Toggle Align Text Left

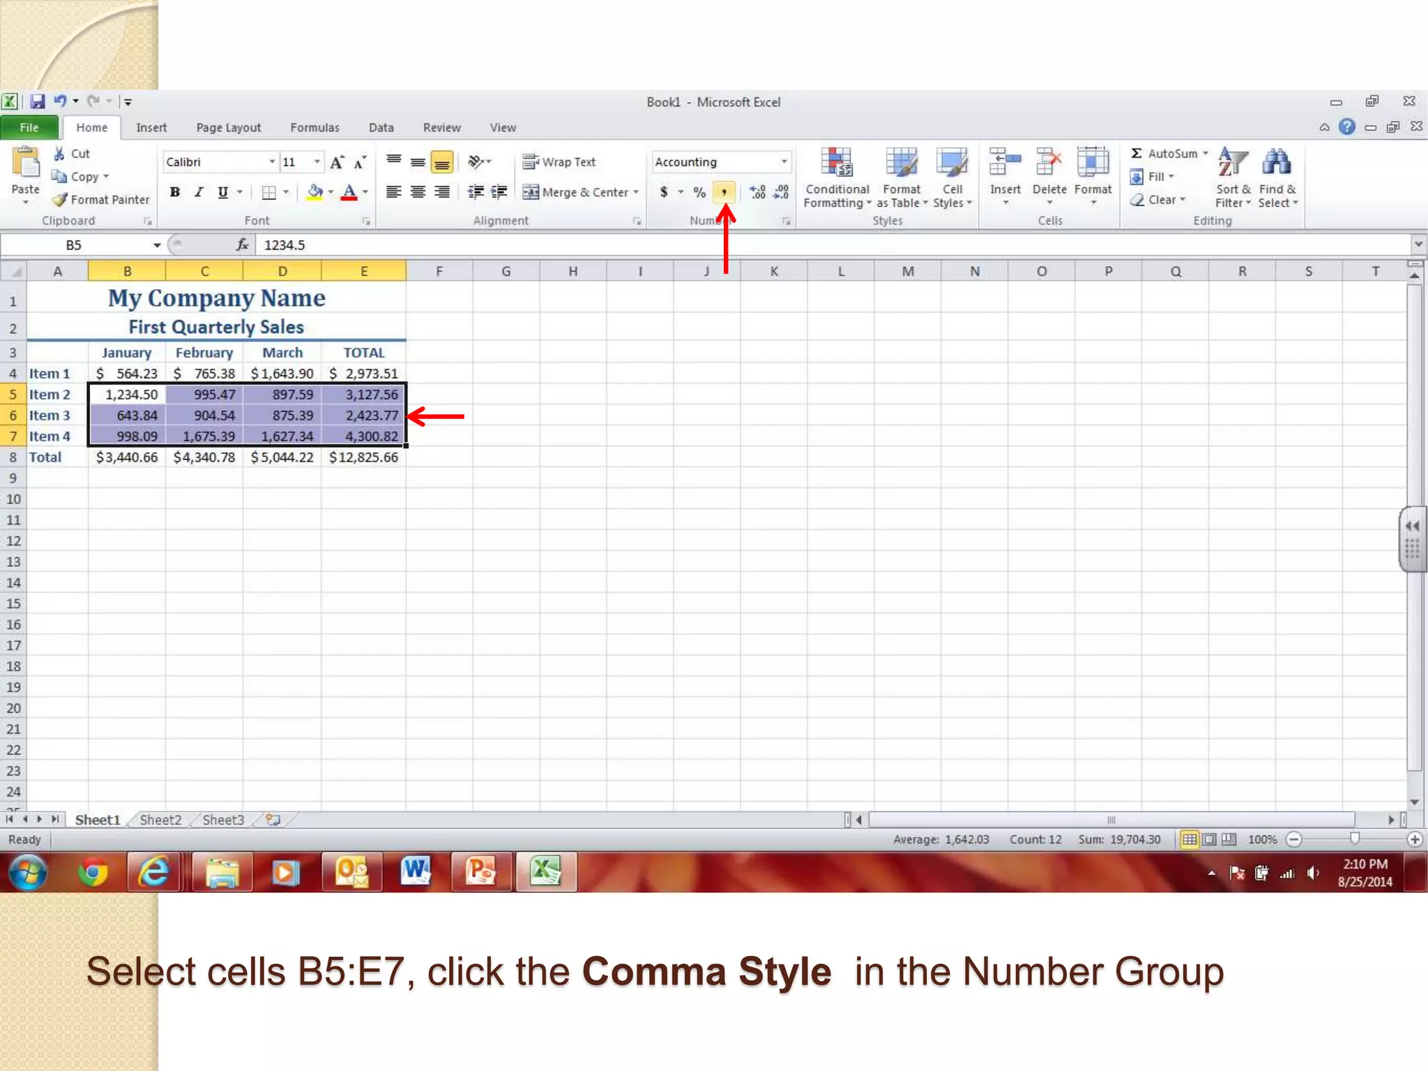[394, 192]
